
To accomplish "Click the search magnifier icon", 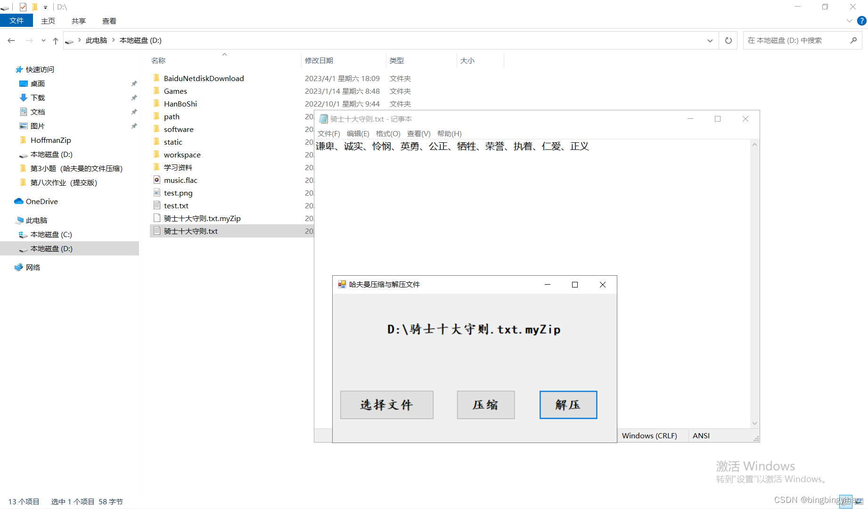I will click(x=853, y=41).
